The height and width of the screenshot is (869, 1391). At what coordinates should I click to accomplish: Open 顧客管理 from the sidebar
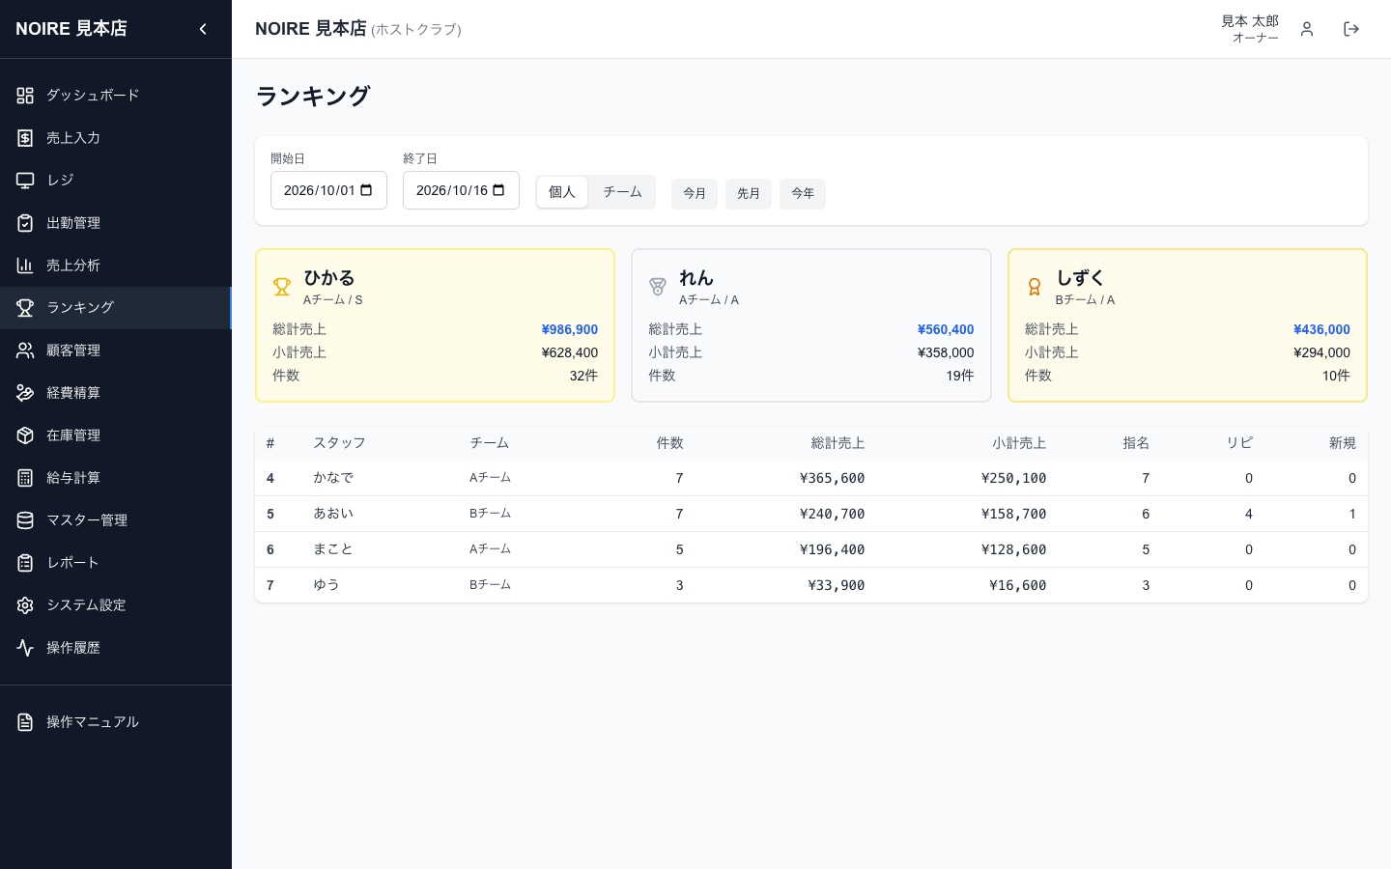(116, 350)
